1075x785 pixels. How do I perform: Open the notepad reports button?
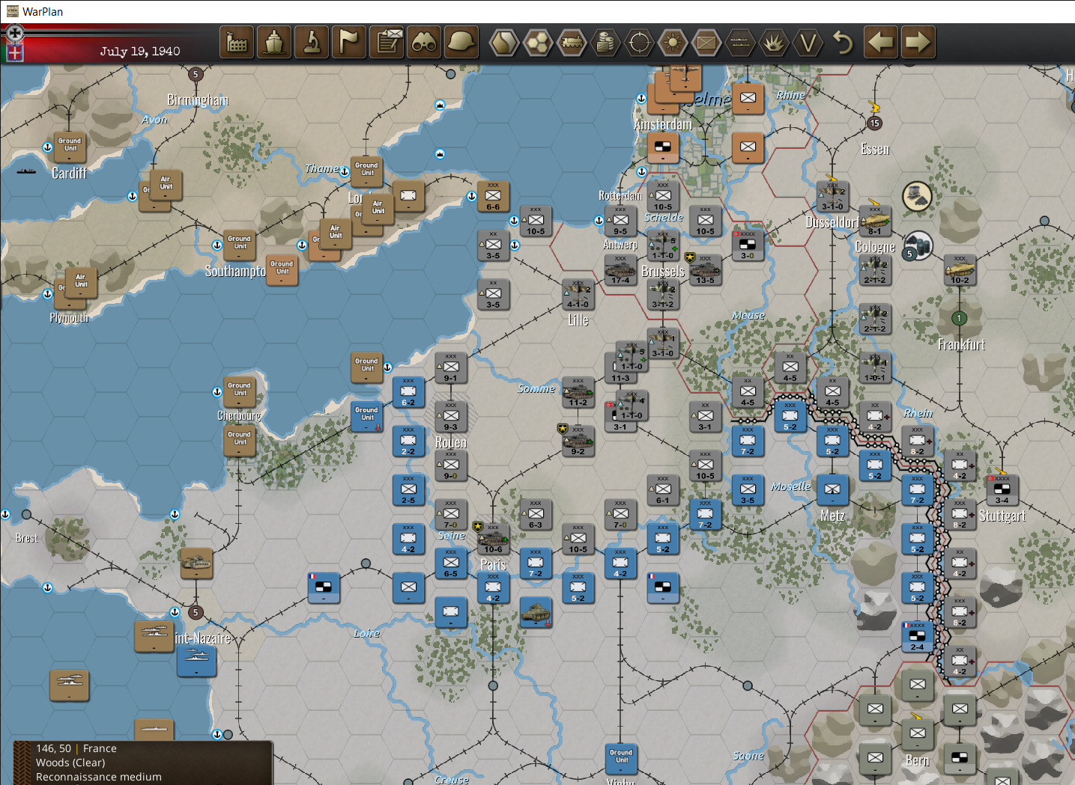coord(387,43)
